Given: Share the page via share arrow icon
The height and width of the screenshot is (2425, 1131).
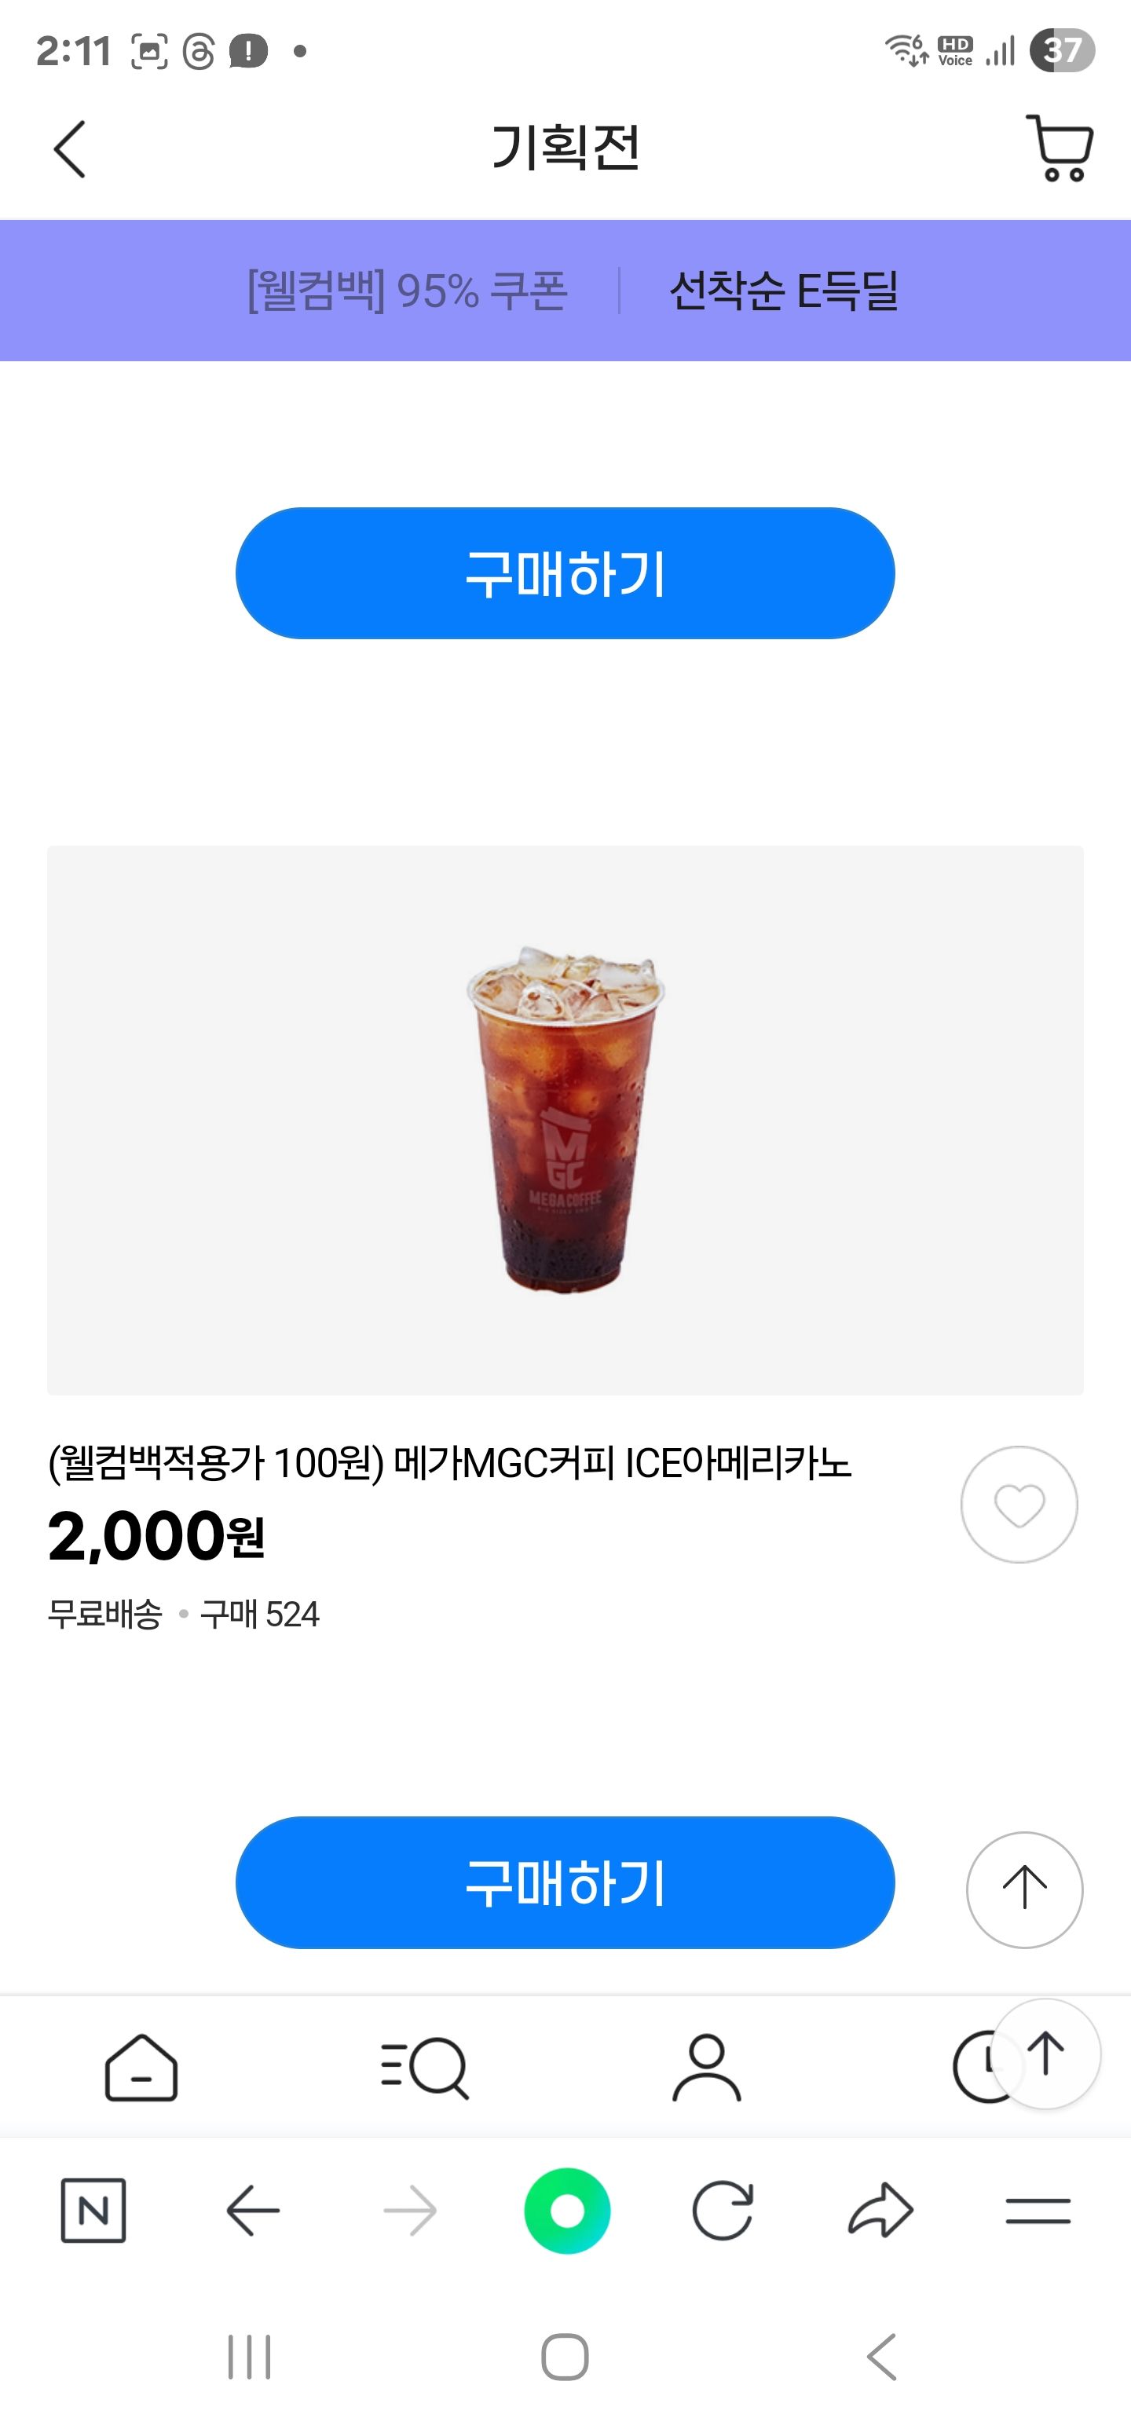Looking at the screenshot, I should [880, 2211].
